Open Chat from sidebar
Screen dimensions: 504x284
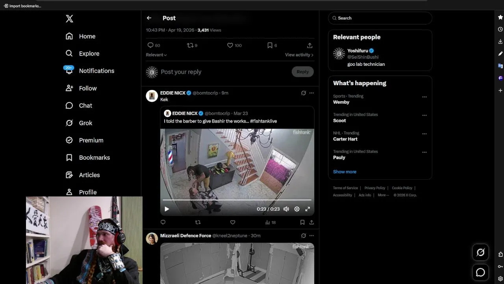(79, 106)
